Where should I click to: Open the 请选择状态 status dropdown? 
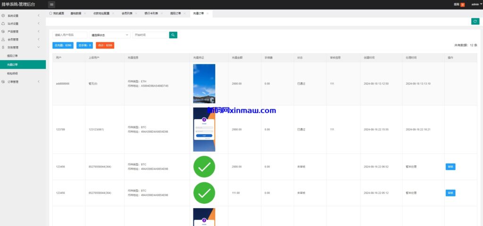109,35
